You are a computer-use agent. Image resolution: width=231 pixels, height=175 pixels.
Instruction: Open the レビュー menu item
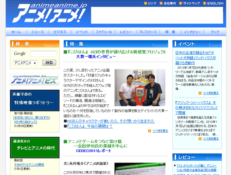[126, 32]
